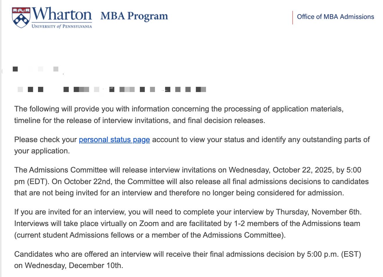The image size is (383, 277).
Task: Click the word "Zoom" in interview paragraph
Action: point(149,223)
